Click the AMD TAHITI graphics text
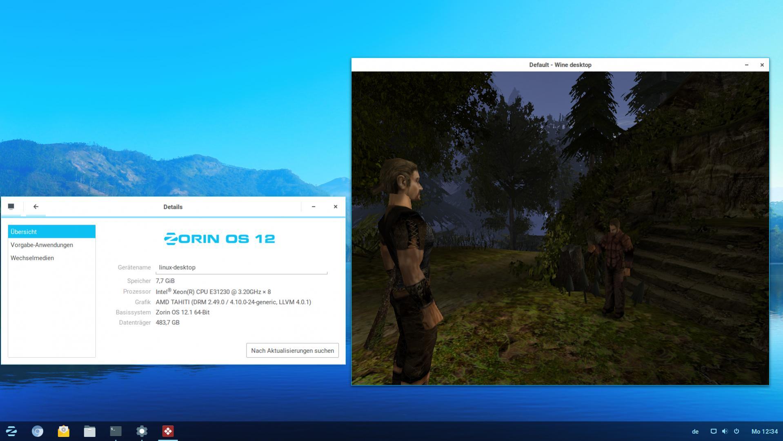Viewport: 783px width, 441px height. (x=233, y=302)
